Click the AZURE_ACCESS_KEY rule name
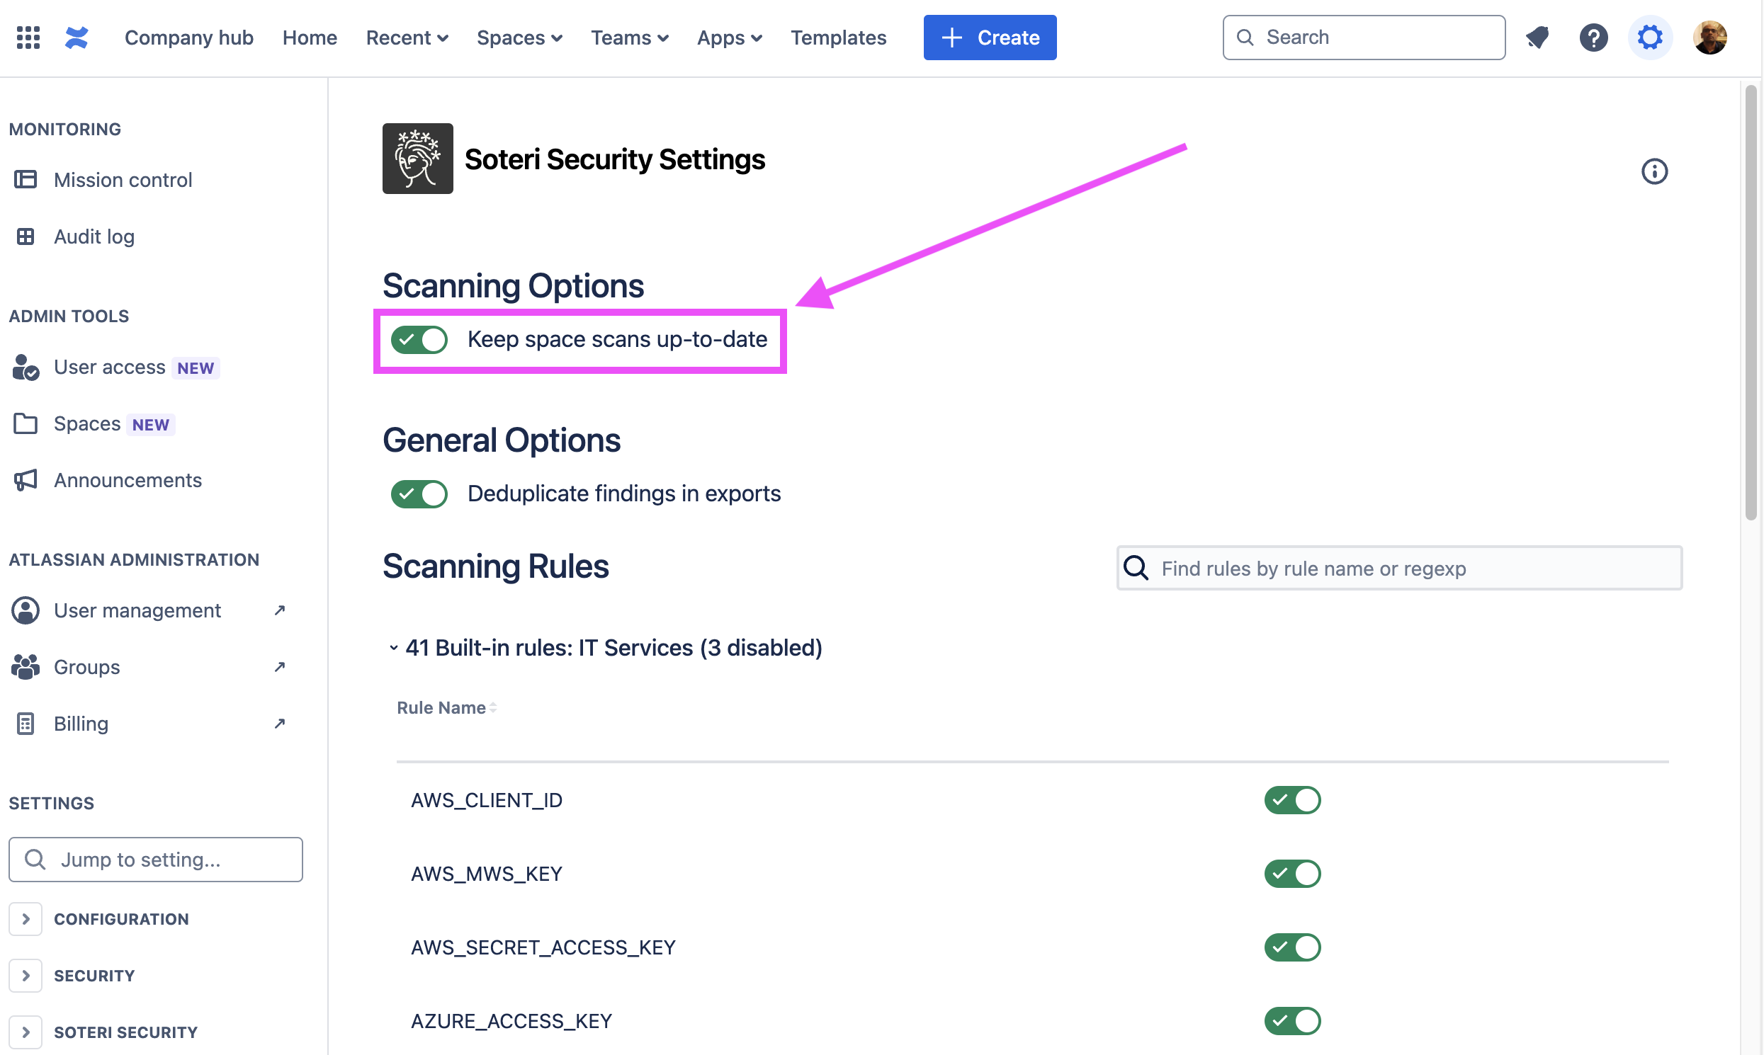 [511, 1022]
